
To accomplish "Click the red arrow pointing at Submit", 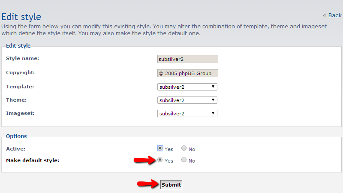I will click(147, 184).
